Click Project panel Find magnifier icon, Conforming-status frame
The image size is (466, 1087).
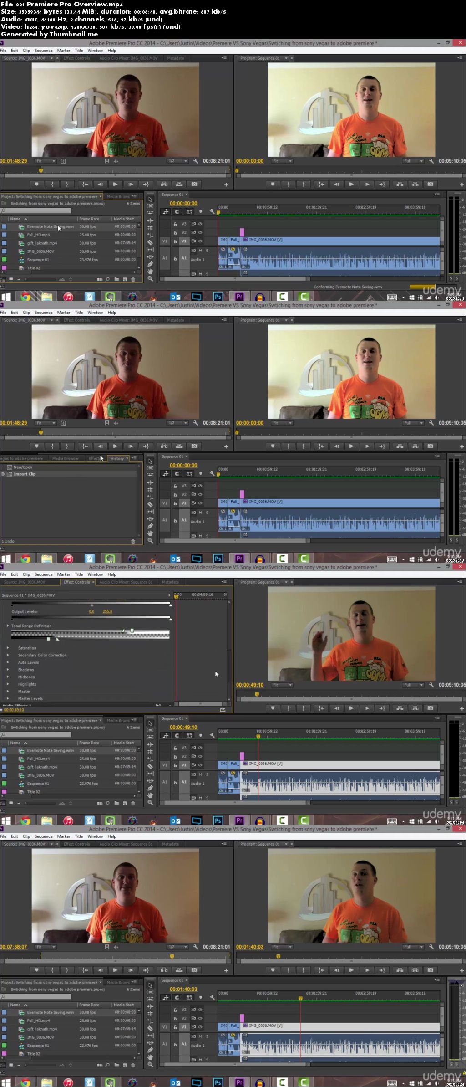[107, 279]
